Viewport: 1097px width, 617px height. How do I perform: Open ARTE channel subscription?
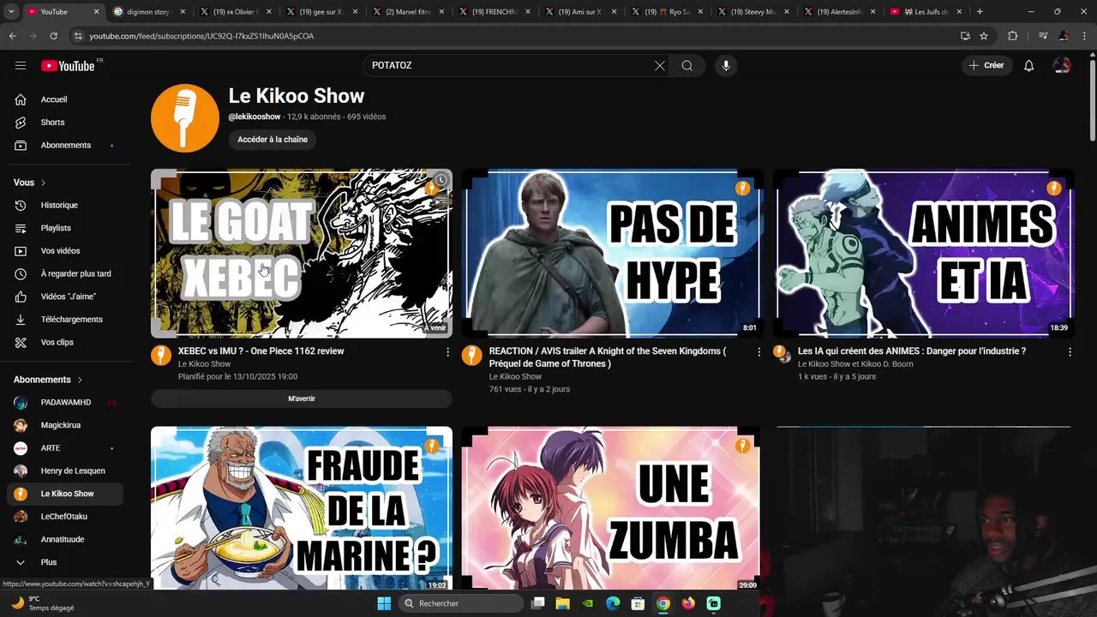click(x=65, y=448)
